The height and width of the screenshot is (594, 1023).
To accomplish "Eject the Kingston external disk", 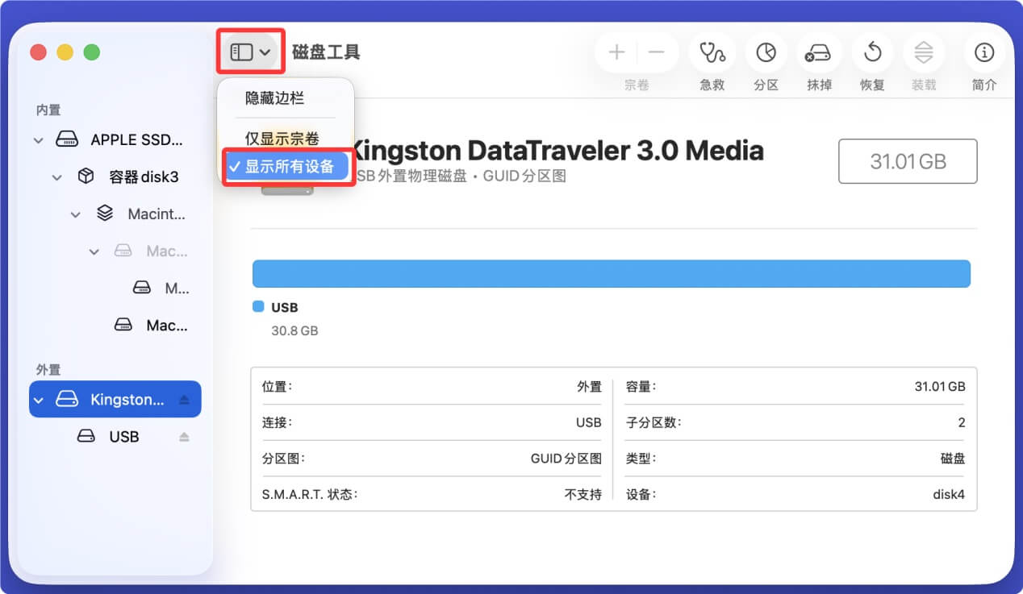I will pos(184,400).
